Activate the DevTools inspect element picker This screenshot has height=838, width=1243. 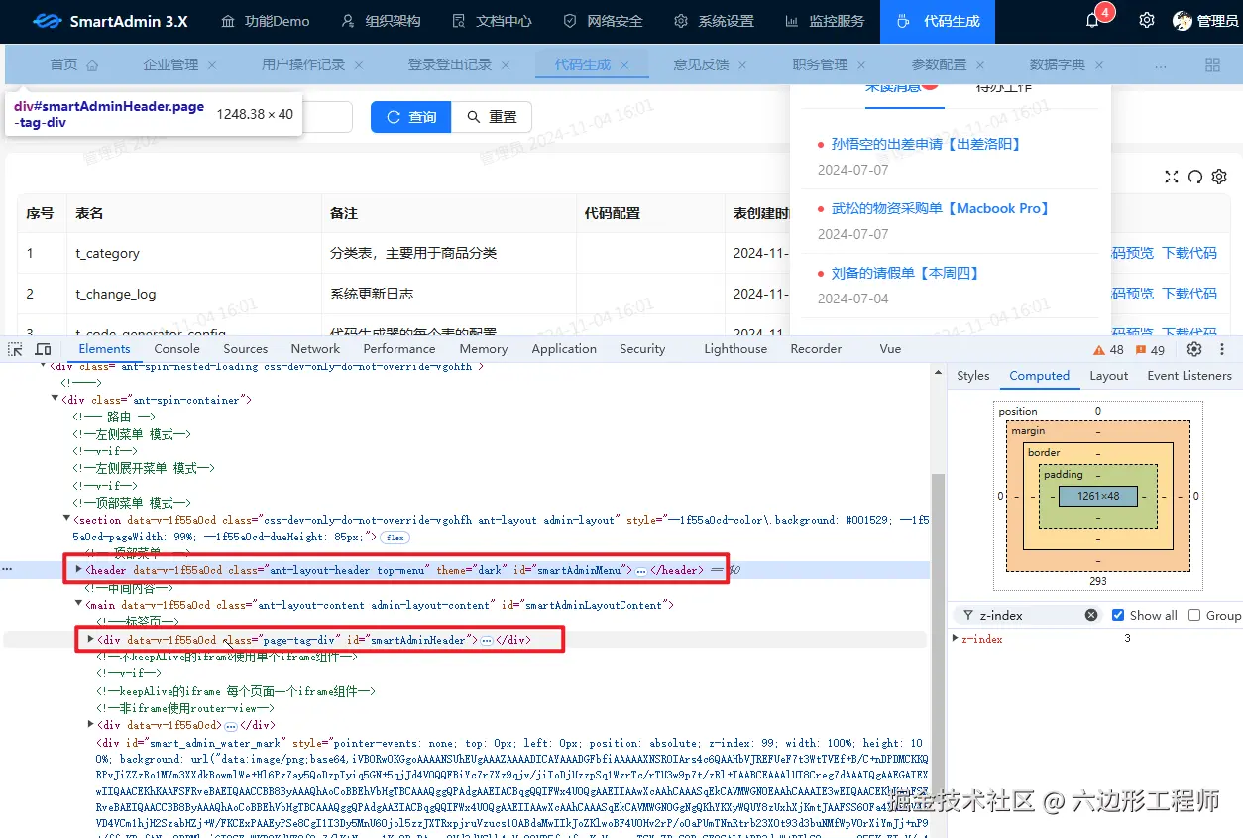(x=15, y=349)
